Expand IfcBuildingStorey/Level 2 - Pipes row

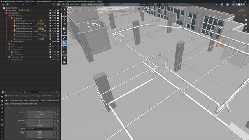12,31
